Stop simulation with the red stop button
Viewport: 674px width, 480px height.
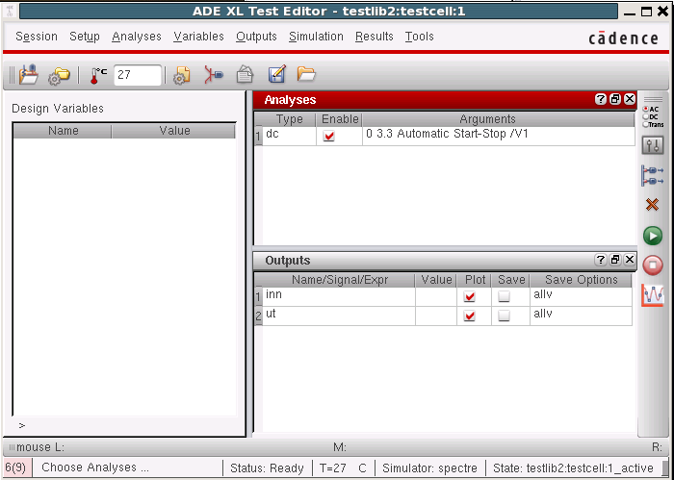[x=653, y=265]
